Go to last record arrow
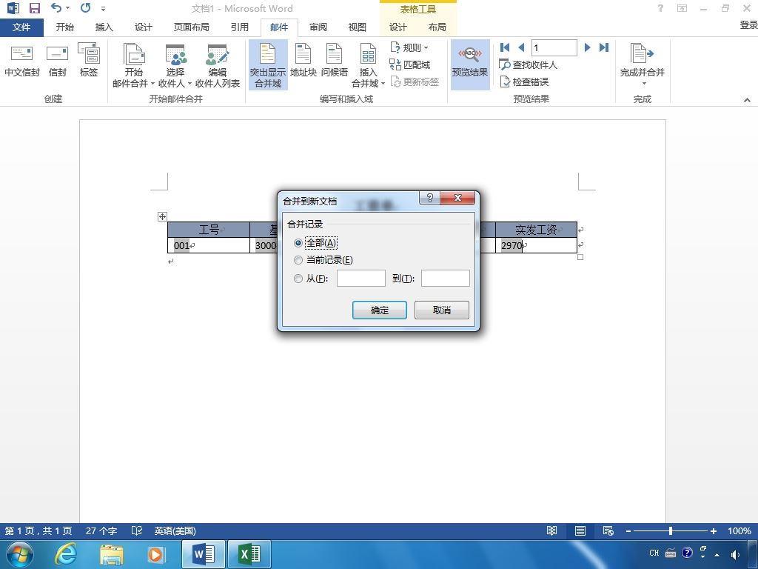This screenshot has height=569, width=758. point(604,47)
